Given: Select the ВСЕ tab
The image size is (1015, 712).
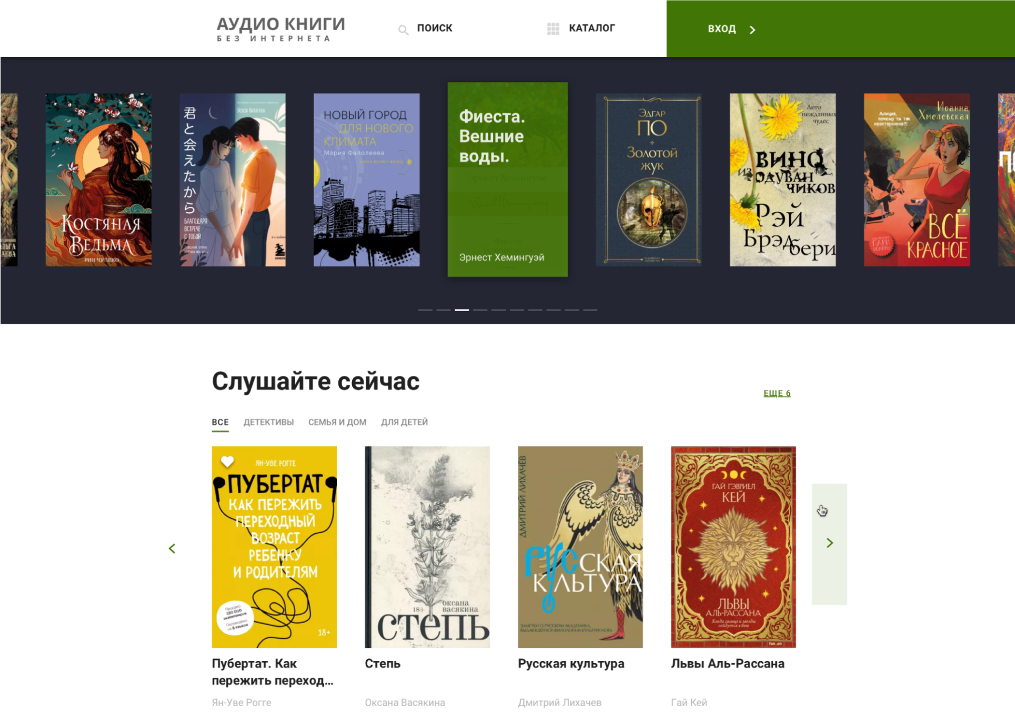Looking at the screenshot, I should (x=220, y=422).
